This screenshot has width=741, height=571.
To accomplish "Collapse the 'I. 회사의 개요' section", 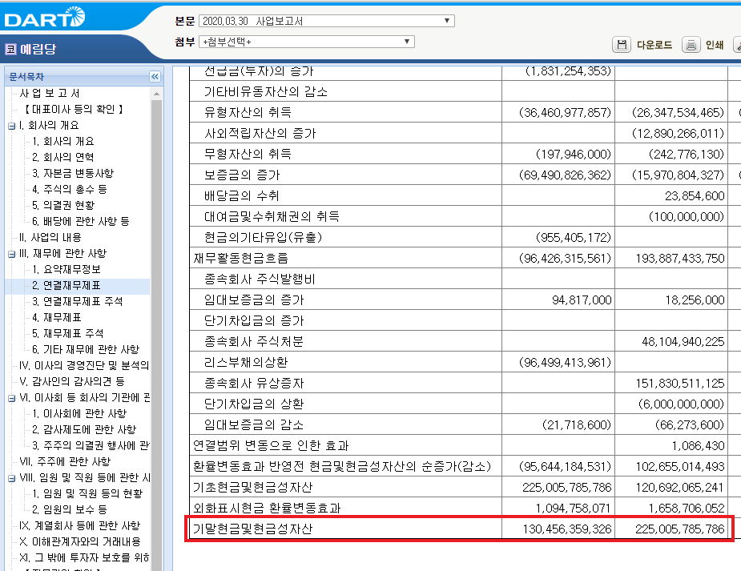I will pyautogui.click(x=13, y=125).
